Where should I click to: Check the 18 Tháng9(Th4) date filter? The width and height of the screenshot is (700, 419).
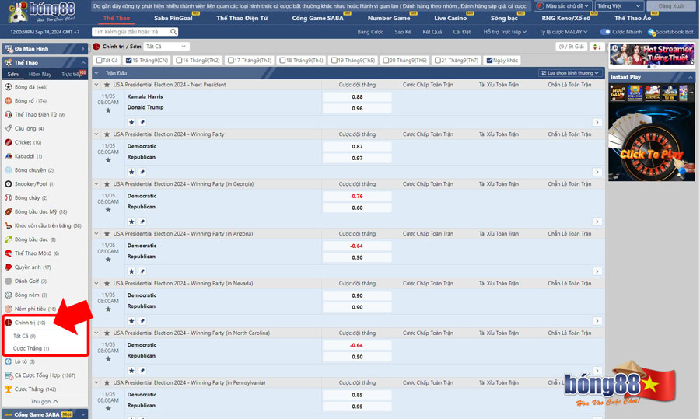click(x=282, y=60)
